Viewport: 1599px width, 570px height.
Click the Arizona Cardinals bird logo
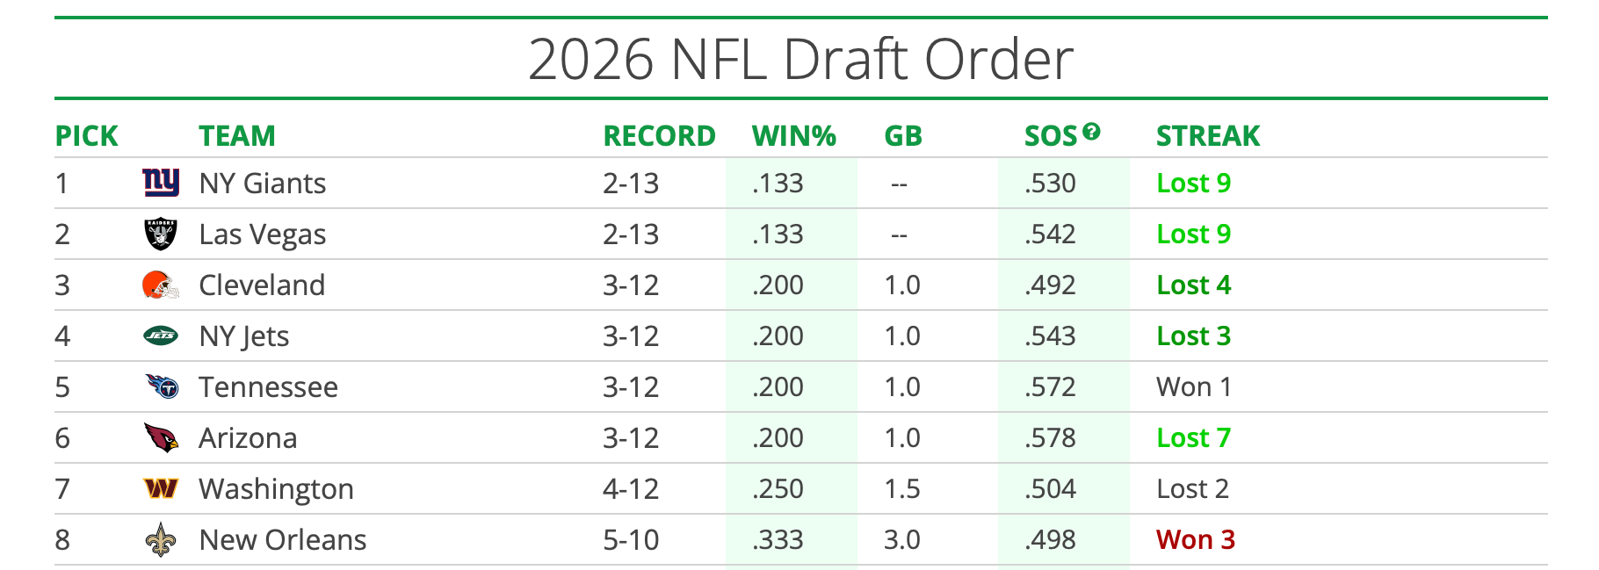(x=161, y=437)
